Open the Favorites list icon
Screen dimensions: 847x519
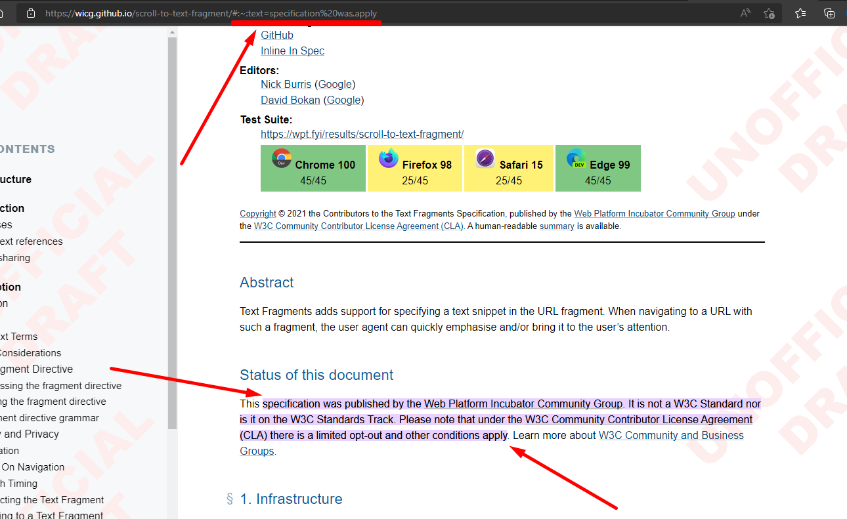click(800, 13)
